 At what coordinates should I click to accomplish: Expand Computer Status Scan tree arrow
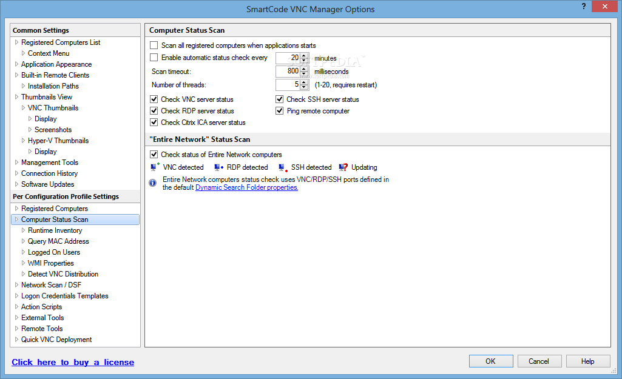click(x=16, y=220)
